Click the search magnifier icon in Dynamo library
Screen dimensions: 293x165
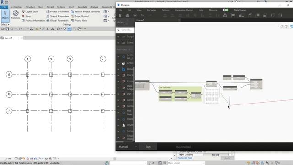click(x=119, y=30)
